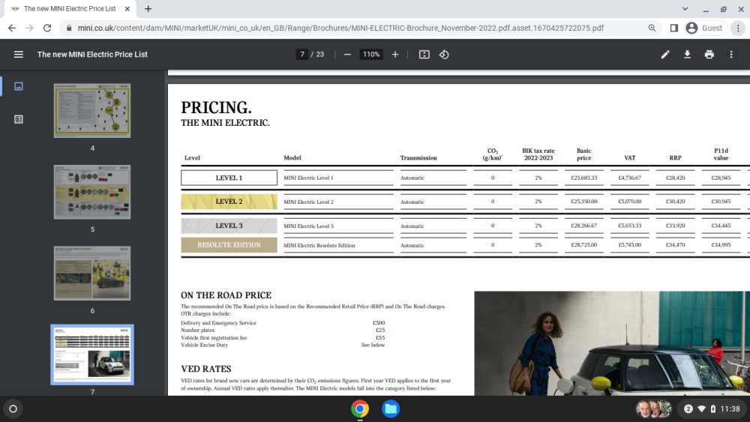
Task: Click the RESOLUTE EDITION label
Action: (229, 245)
